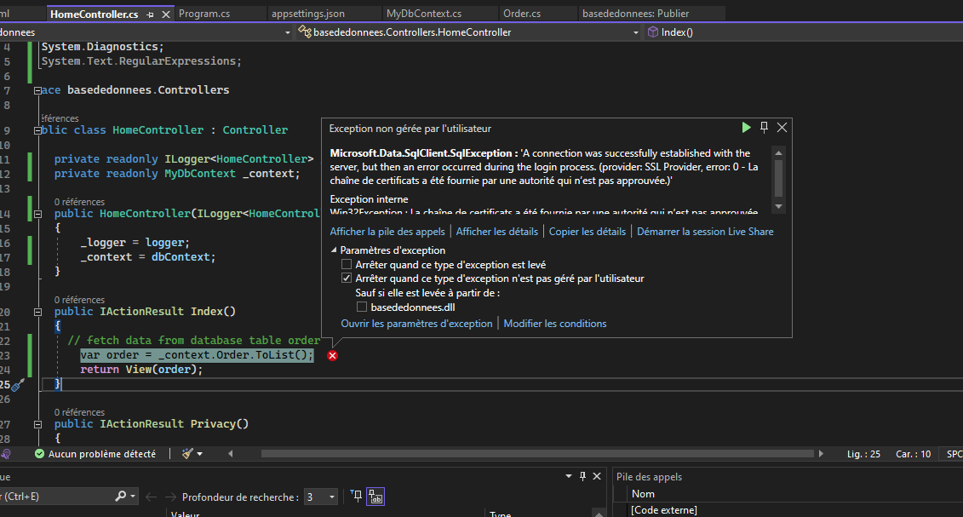Select the HomeController.cs tab
This screenshot has width=963, height=517.
94,14
